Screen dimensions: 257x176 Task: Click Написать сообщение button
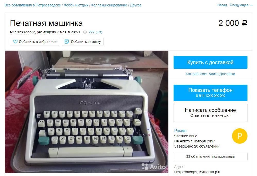pos(210,113)
